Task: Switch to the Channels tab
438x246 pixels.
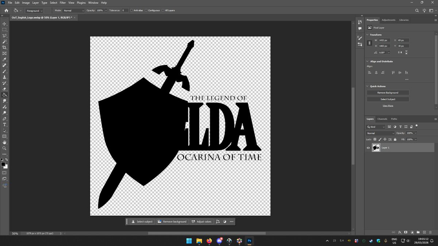Action: pos(382,119)
